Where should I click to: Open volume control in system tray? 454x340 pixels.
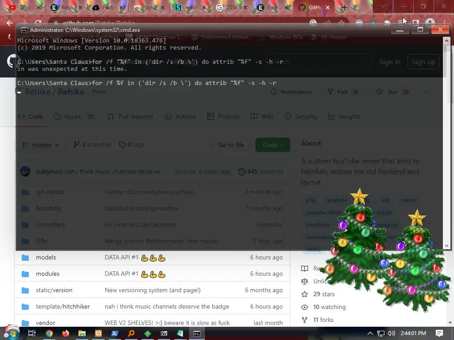click(391, 333)
